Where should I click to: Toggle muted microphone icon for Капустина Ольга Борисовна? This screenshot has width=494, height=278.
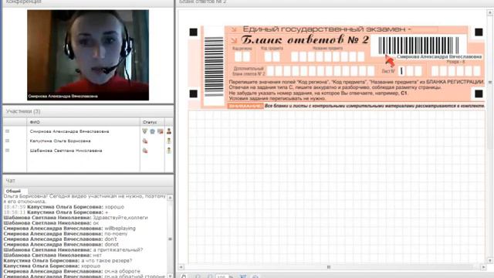pyautogui.click(x=145, y=141)
